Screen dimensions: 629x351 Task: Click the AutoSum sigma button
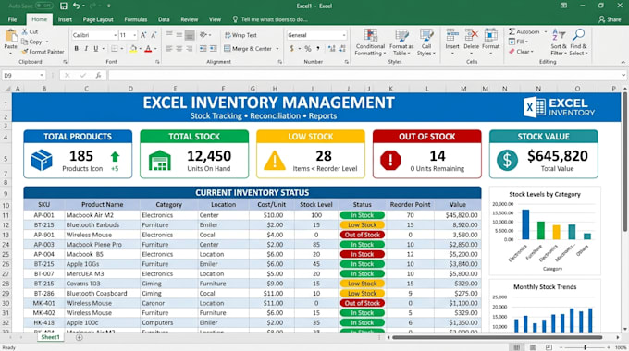point(524,31)
